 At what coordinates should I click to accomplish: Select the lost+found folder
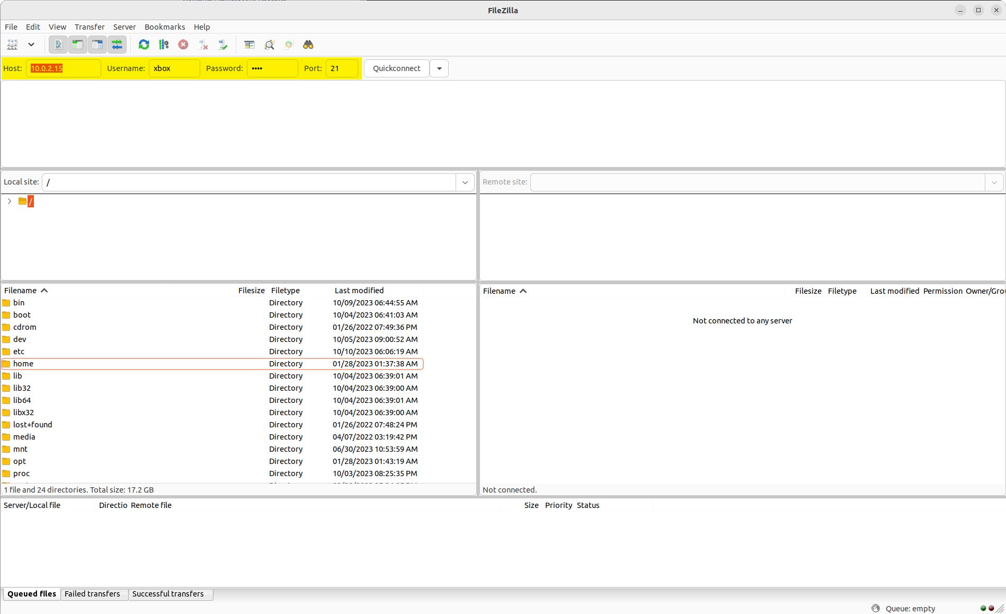(212, 425)
